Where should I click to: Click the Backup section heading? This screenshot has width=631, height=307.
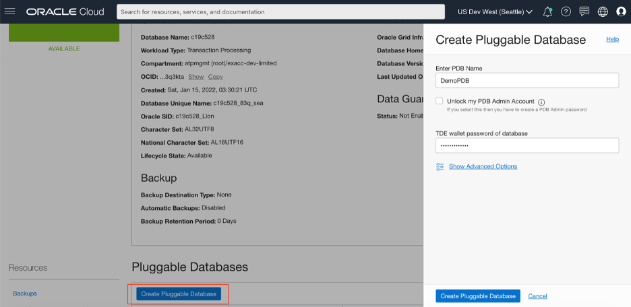pos(158,178)
